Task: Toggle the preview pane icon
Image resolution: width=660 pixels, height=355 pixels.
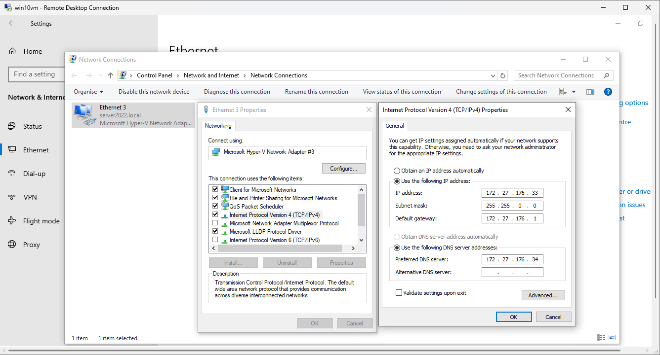Action: tap(590, 92)
